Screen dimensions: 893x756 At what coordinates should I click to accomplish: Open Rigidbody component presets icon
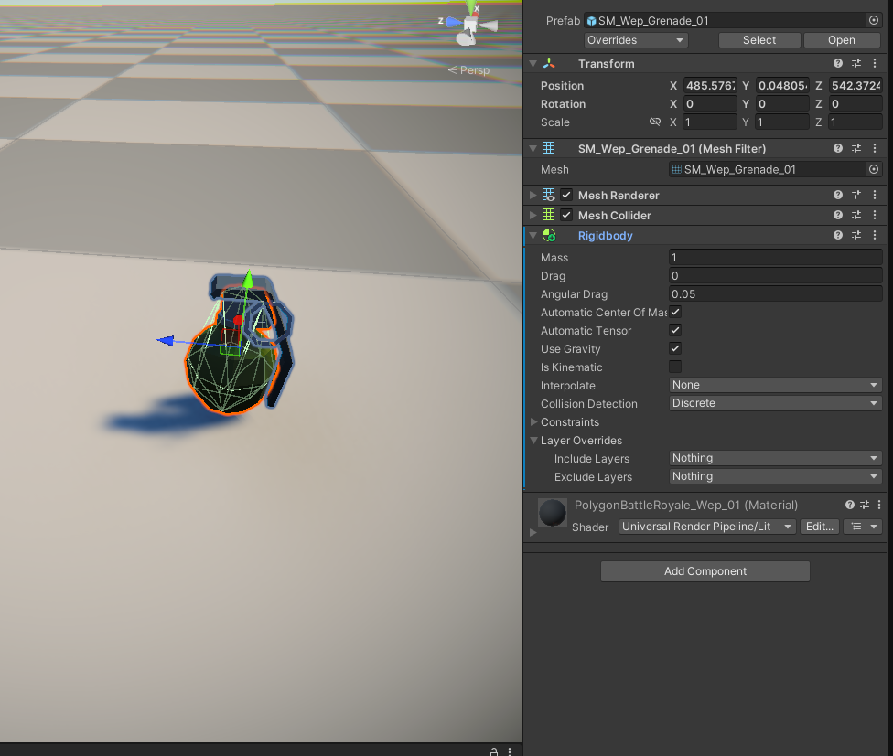(x=857, y=236)
